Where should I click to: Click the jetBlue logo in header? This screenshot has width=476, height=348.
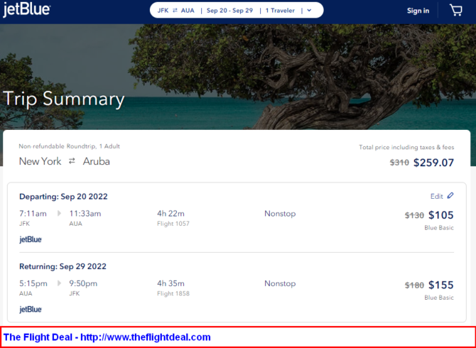click(27, 10)
